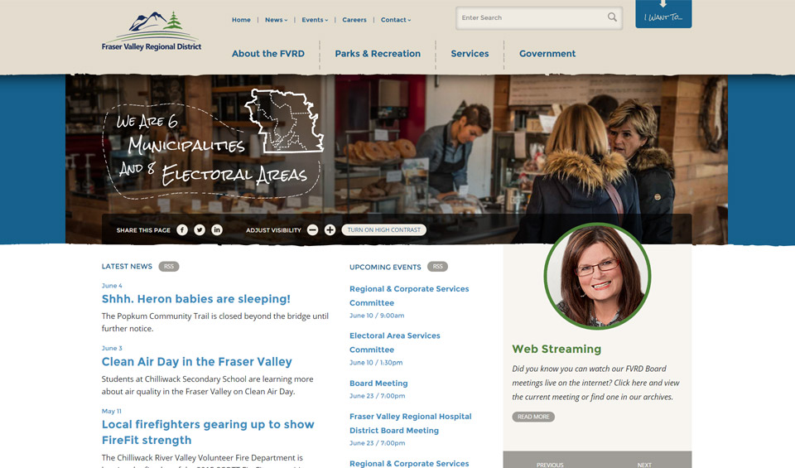Expand the Contact dropdown menu

396,20
